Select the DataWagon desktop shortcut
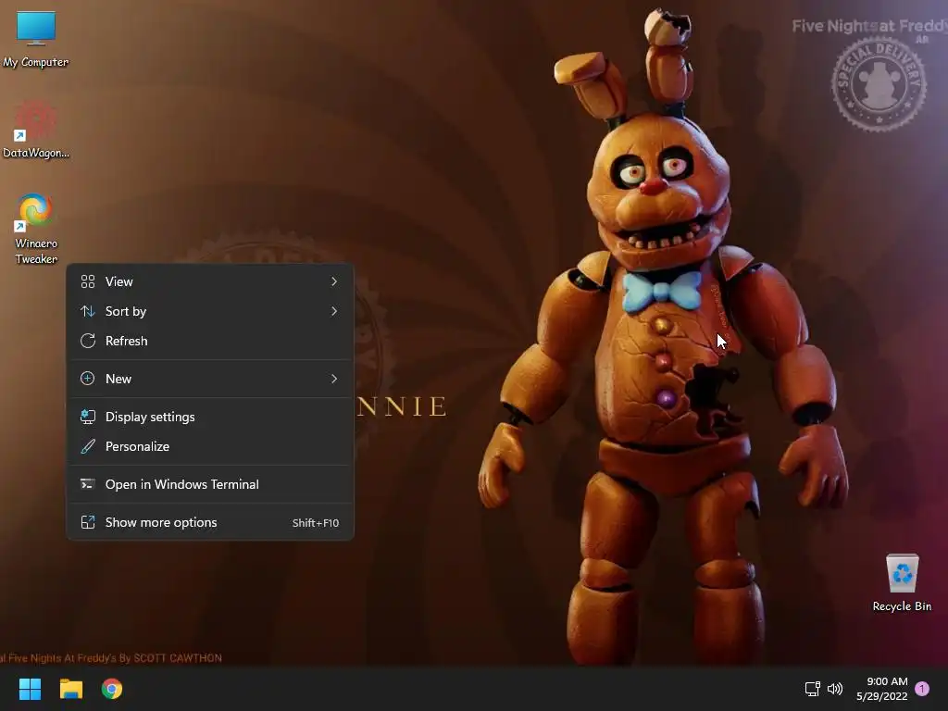This screenshot has width=948, height=711. coord(36,130)
